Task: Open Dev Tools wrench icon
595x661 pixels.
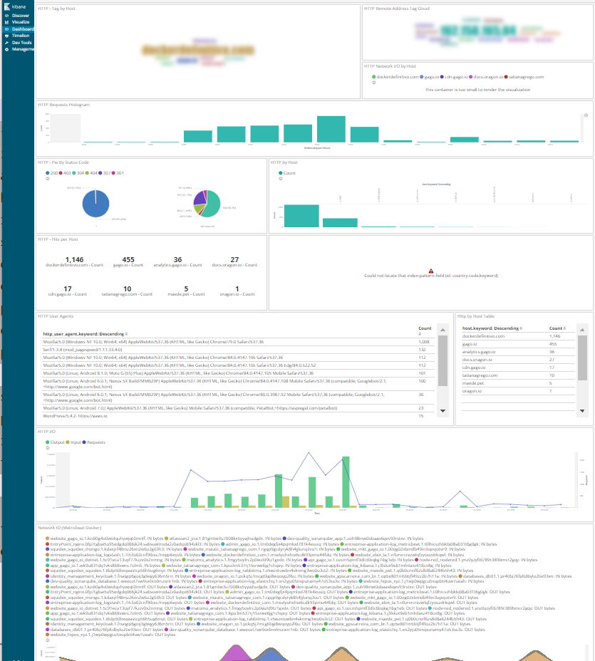Action: (6, 43)
